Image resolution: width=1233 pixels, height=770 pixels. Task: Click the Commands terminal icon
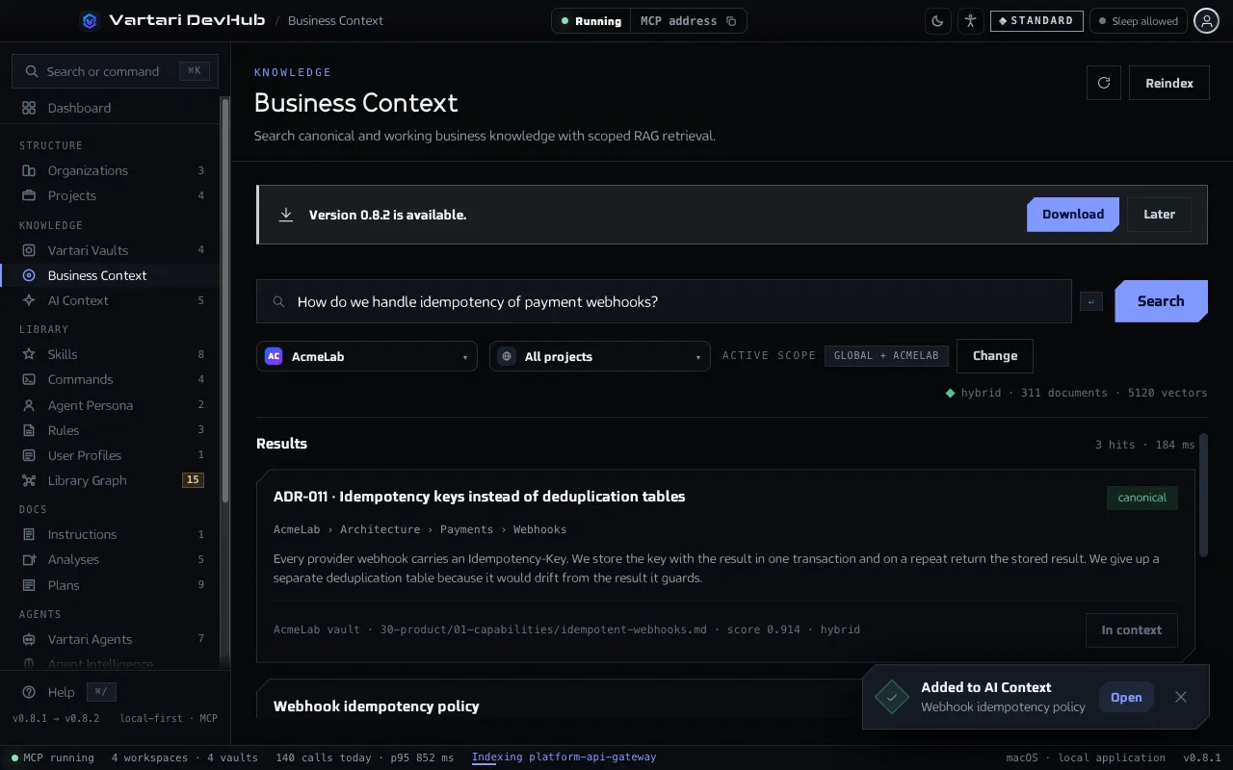[x=29, y=379]
